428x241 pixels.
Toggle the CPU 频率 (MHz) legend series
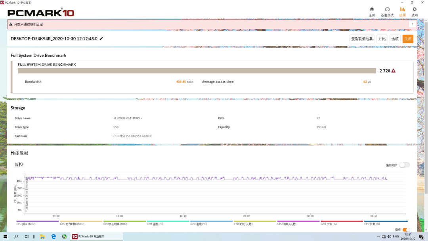(26, 224)
